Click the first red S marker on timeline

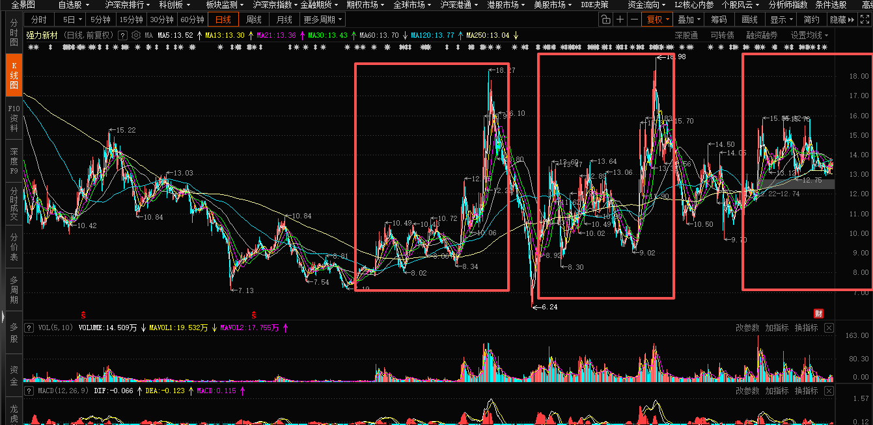pos(83,315)
